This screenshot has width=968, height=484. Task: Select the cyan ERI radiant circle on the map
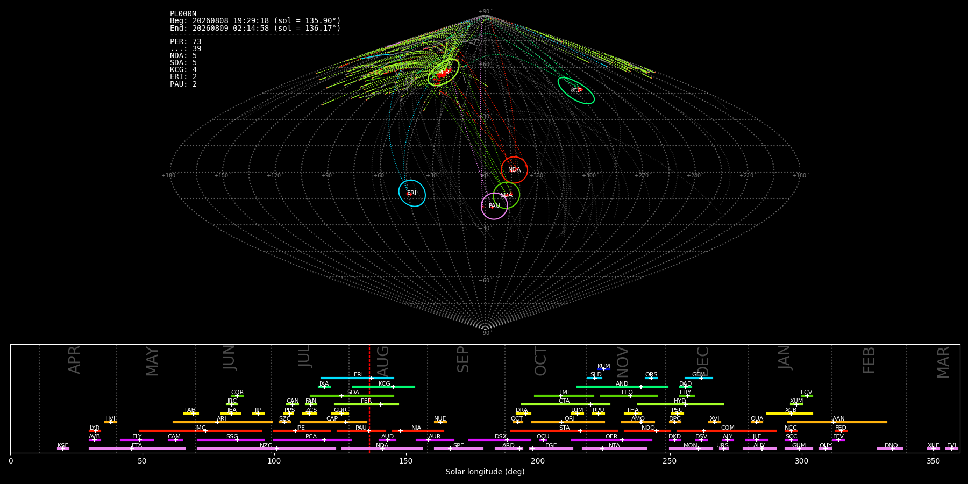pyautogui.click(x=412, y=193)
